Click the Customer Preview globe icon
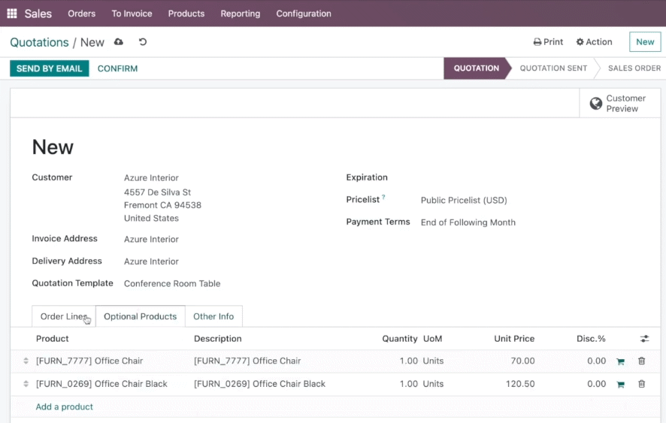 [x=595, y=103]
